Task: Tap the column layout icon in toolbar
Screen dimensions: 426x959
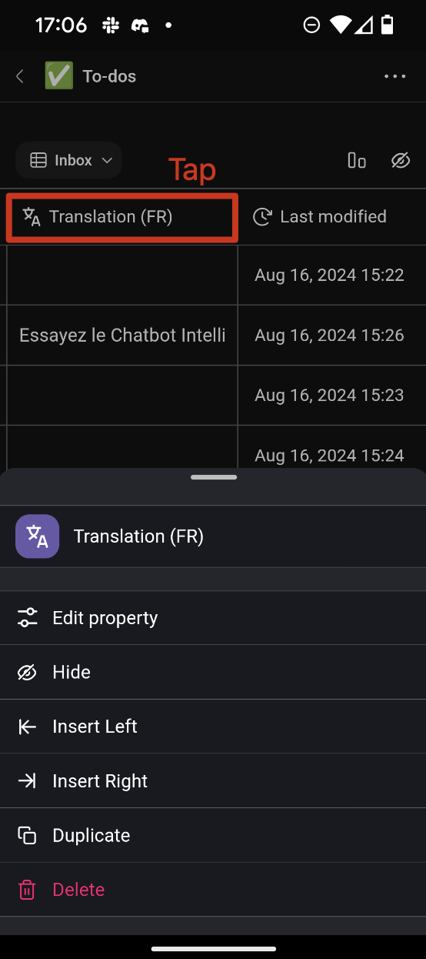Action: 357,160
